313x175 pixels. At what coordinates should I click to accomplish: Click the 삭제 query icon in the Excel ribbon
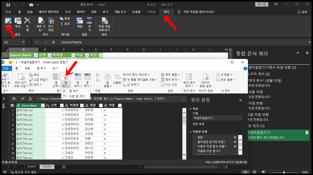[x=27, y=24]
